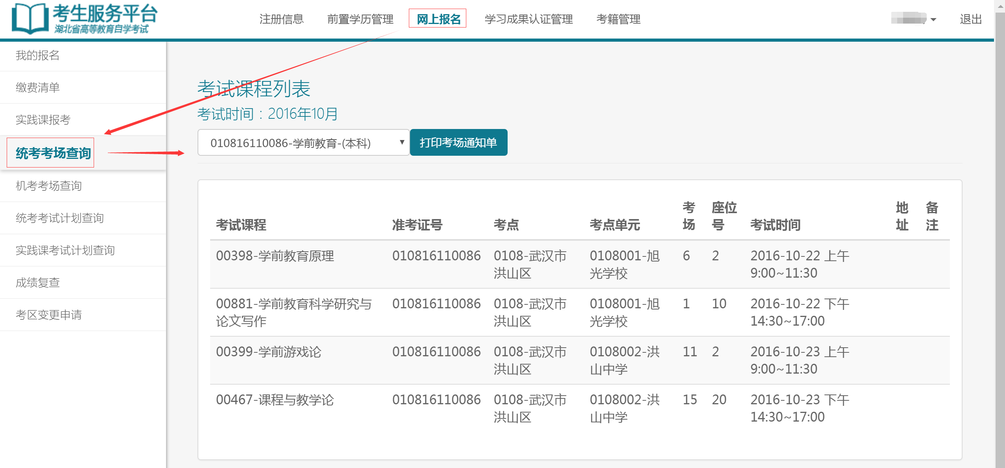Click 打印考场通知单 button
The image size is (1005, 468).
458,143
